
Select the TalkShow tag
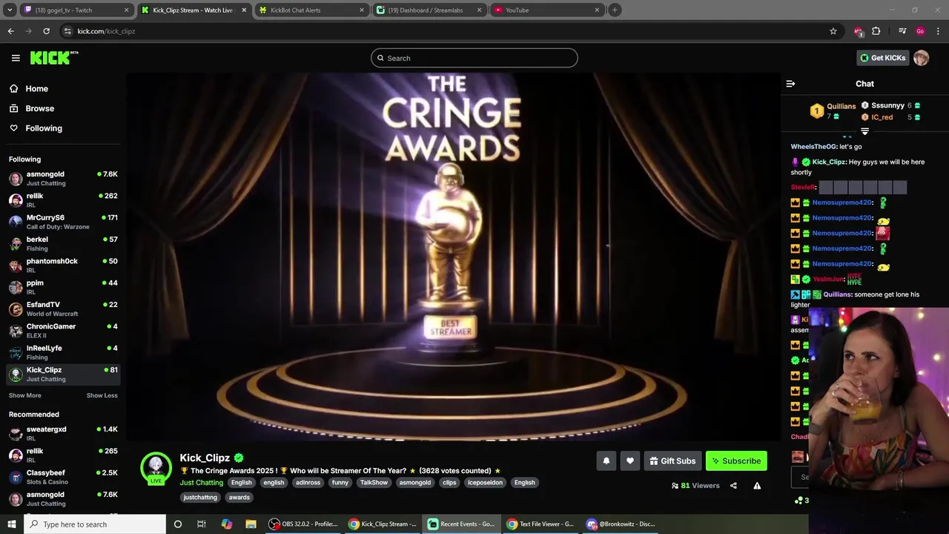(x=374, y=483)
